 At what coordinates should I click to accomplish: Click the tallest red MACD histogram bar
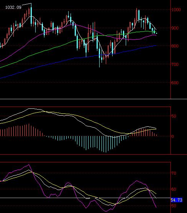click(29, 130)
